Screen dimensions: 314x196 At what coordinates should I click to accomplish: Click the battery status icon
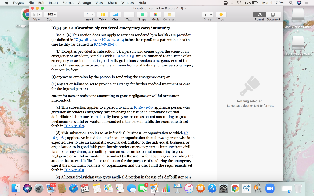click(x=255, y=2)
